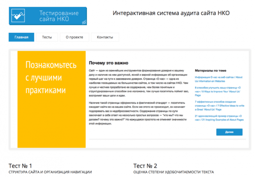Go to the Контакты tab

(x=105, y=37)
